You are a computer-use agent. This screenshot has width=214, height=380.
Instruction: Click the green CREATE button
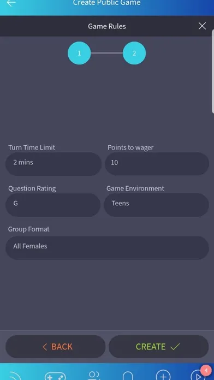158,347
